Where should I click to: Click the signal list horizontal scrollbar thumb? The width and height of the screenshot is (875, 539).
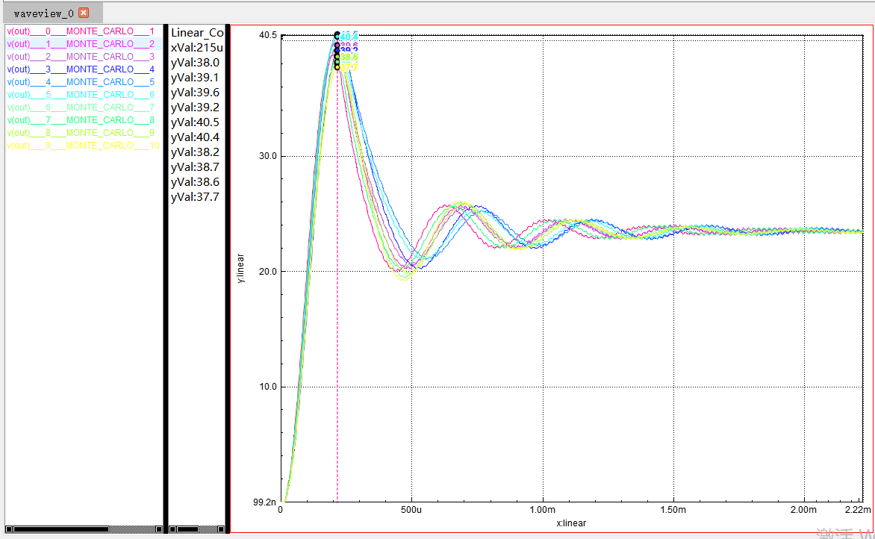pyautogui.click(x=60, y=529)
